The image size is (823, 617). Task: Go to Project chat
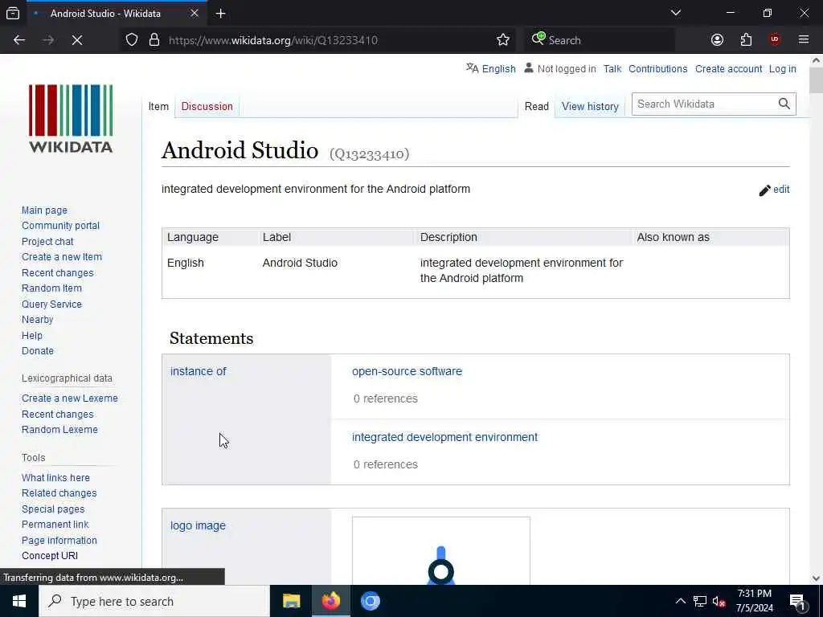point(47,241)
